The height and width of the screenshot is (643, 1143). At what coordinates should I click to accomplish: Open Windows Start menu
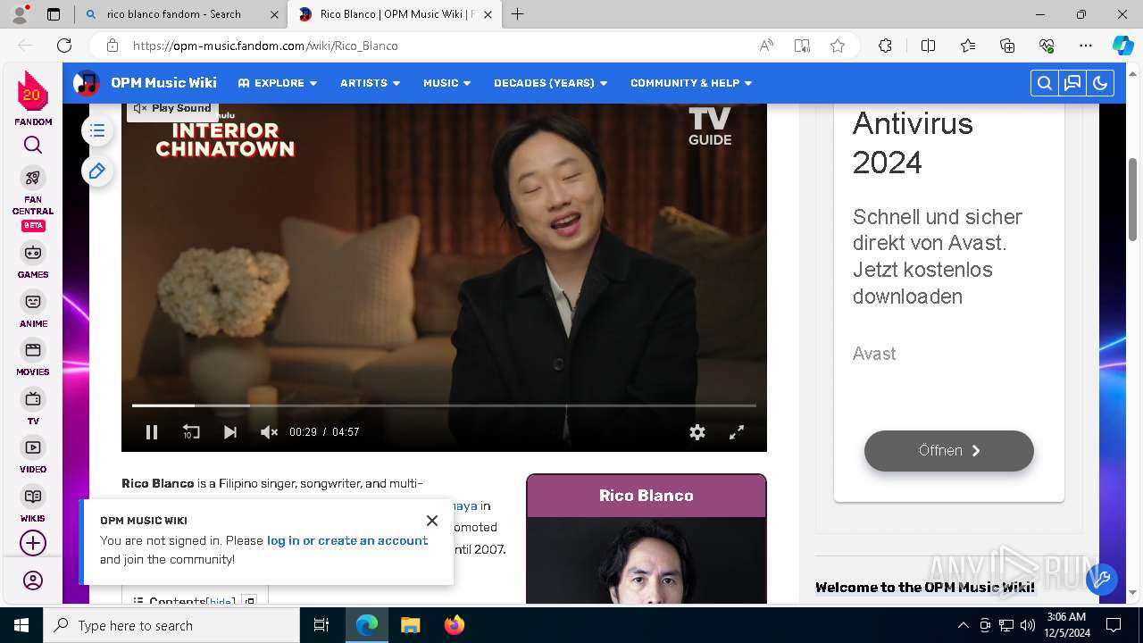[x=21, y=625]
